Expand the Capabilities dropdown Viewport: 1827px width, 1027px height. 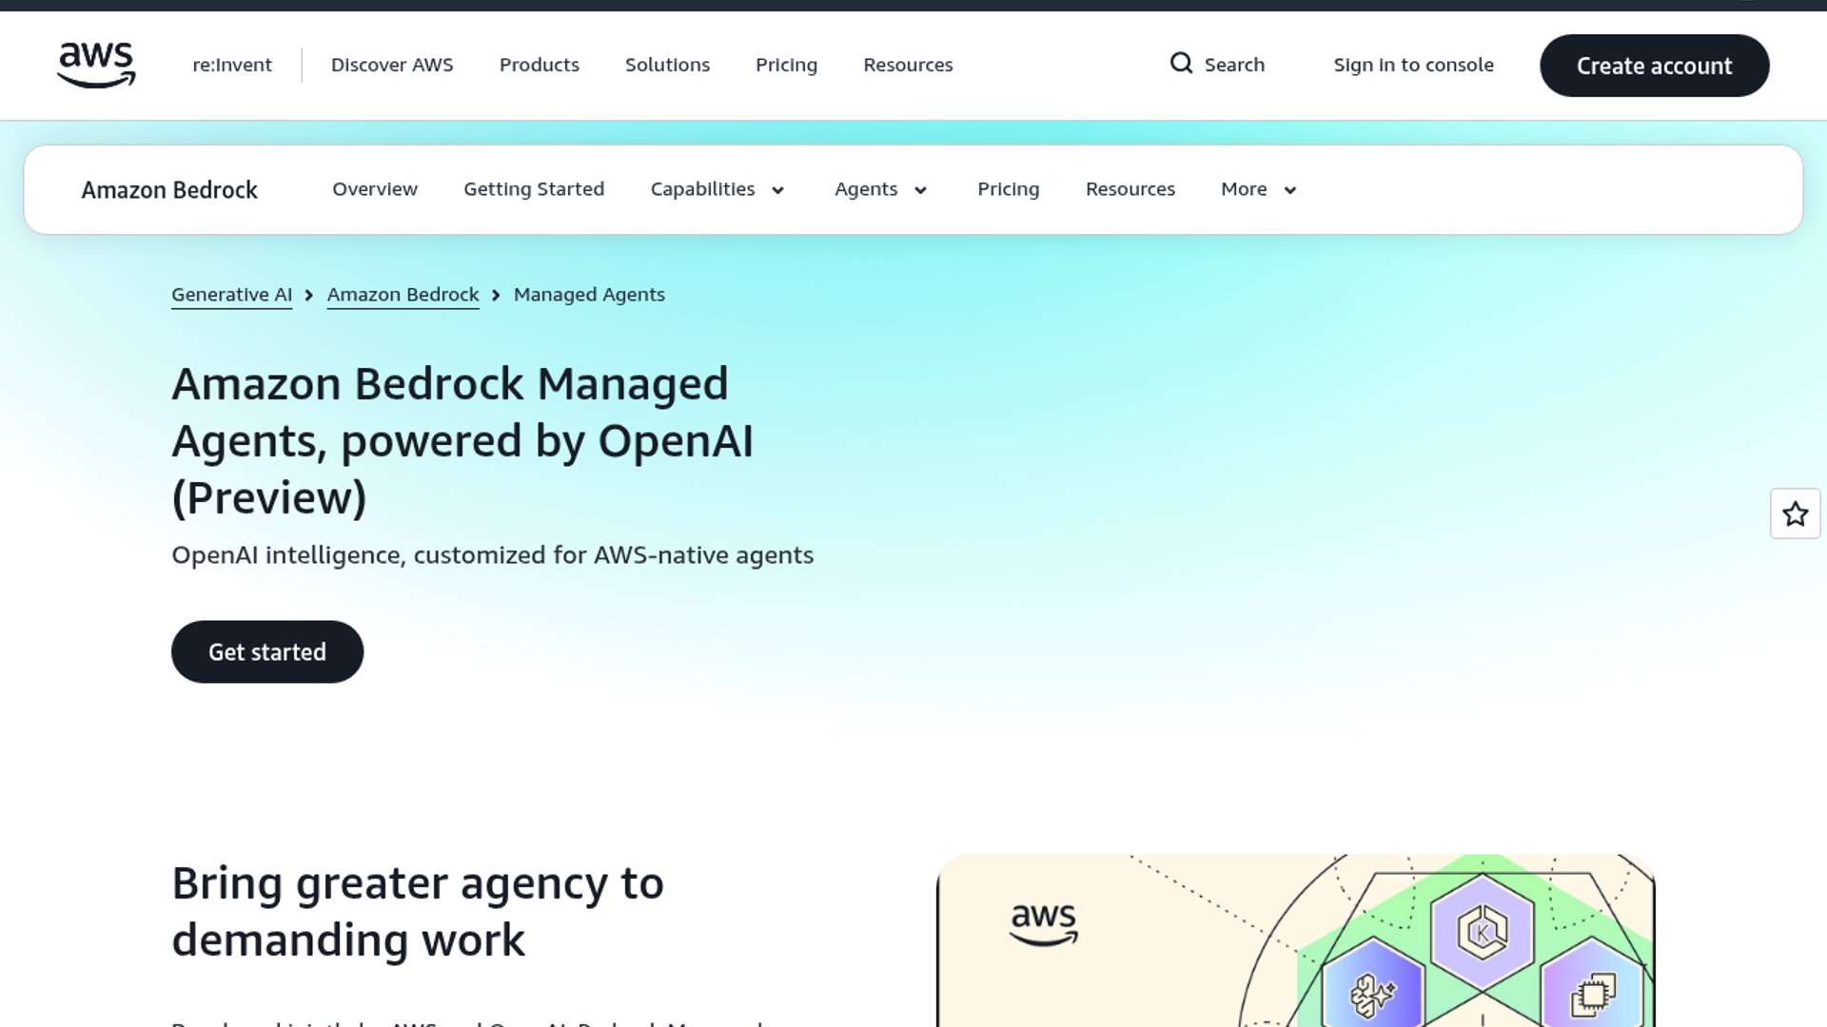coord(717,189)
